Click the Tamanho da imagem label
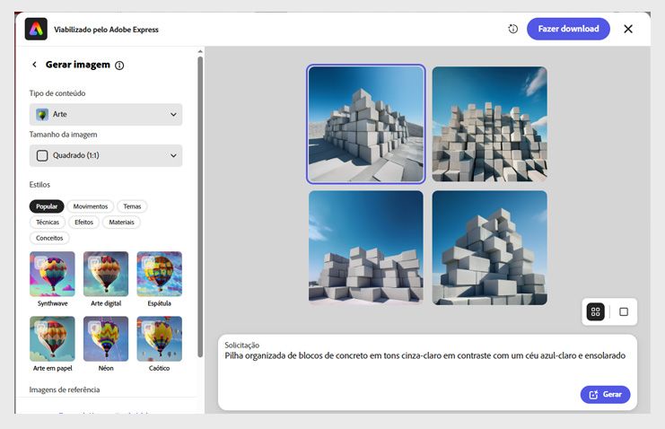 [x=63, y=135]
